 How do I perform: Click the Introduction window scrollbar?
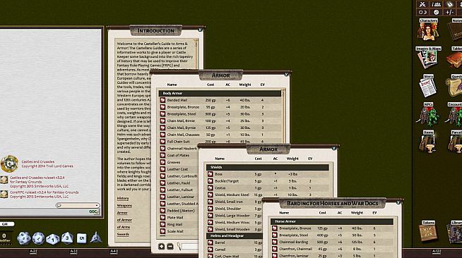(196, 54)
